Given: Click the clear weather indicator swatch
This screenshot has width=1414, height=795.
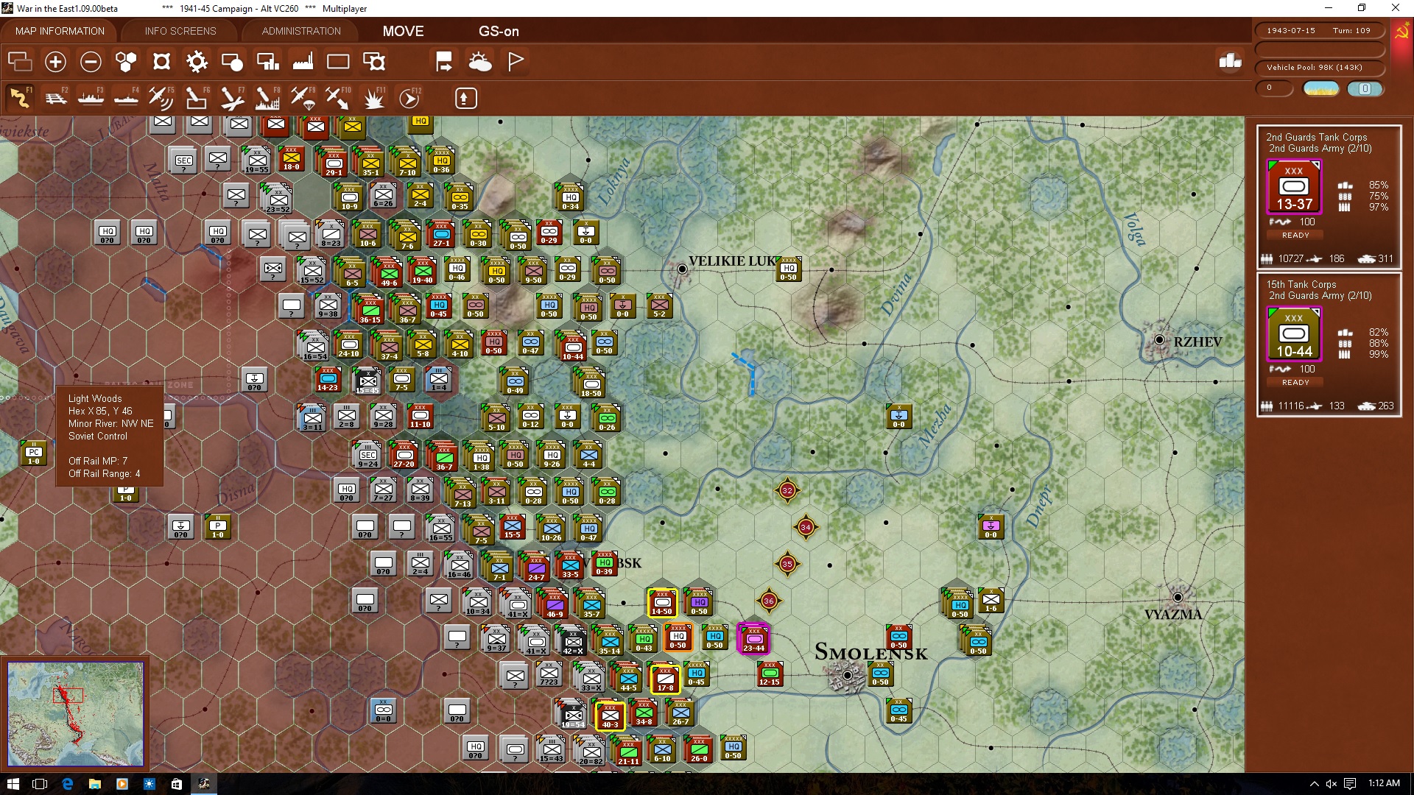Looking at the screenshot, I should coord(1321,89).
